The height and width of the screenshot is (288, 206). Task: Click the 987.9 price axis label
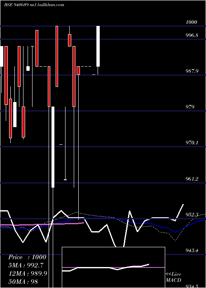click(192, 71)
